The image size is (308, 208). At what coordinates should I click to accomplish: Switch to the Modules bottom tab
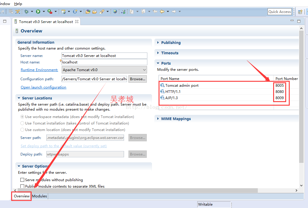click(40, 196)
